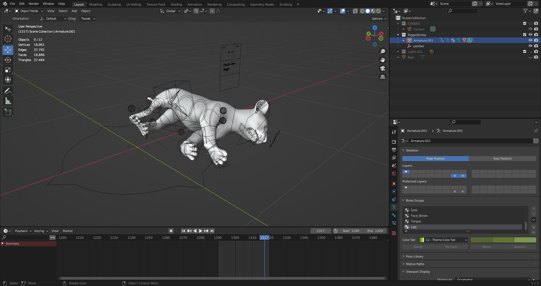
Task: Hide panther object in viewport
Action: [x=530, y=46]
